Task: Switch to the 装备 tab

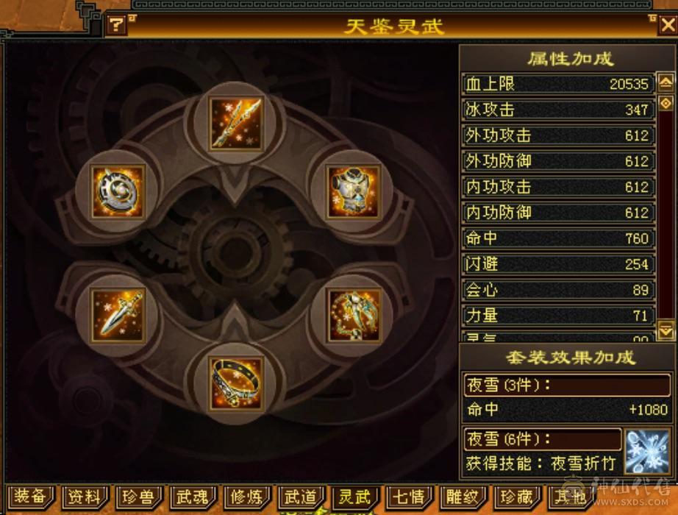Action: tap(30, 496)
